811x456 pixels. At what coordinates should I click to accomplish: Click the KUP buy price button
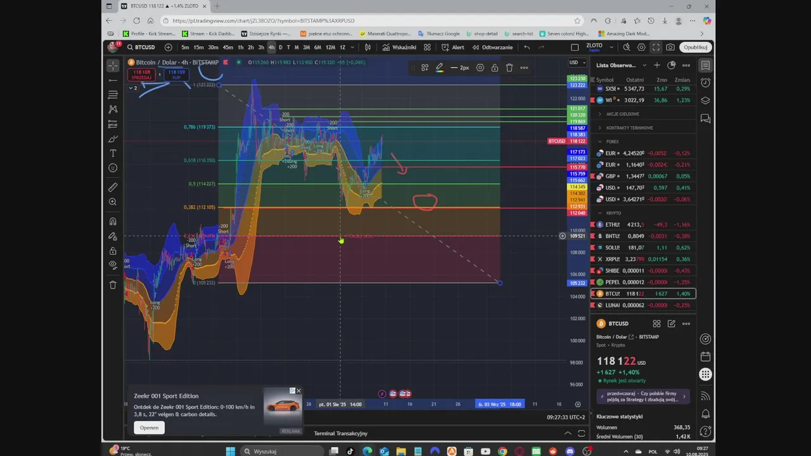tap(176, 75)
